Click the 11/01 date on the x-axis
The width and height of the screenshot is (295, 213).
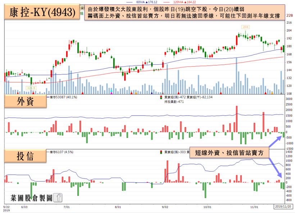pyautogui.click(x=254, y=207)
